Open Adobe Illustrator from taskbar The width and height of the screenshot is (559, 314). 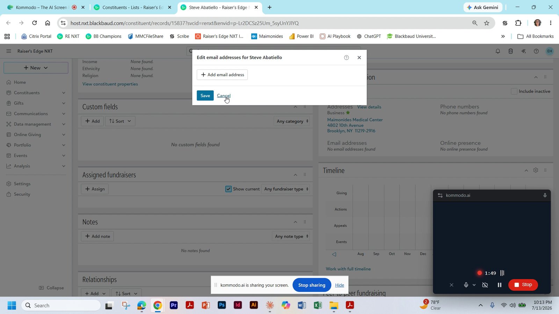point(254,305)
